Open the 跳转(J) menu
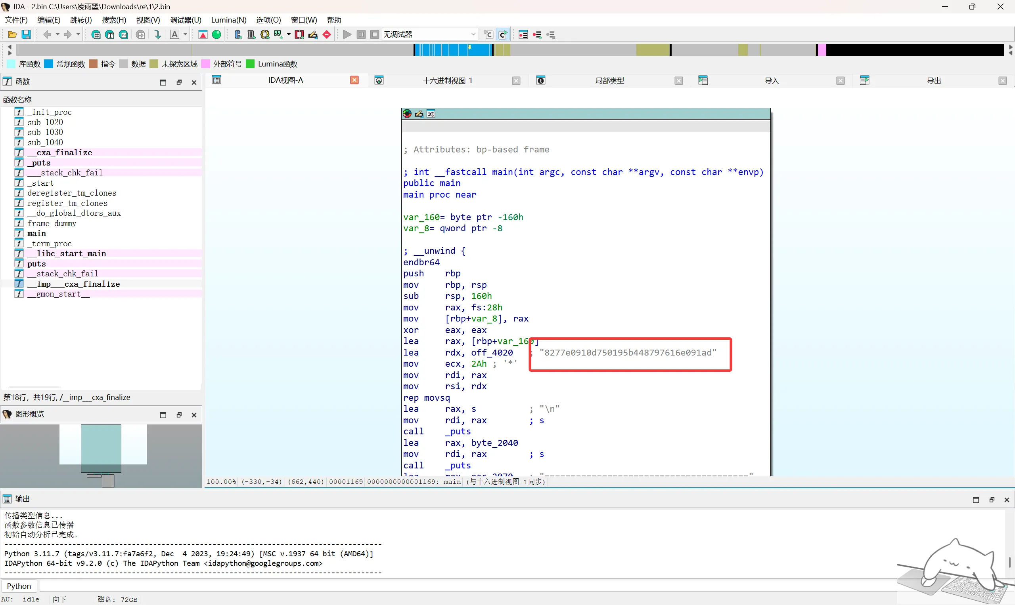This screenshot has height=605, width=1015. coord(81,20)
